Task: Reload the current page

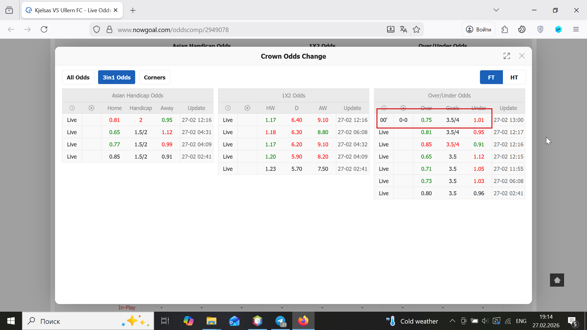Action: point(44,29)
